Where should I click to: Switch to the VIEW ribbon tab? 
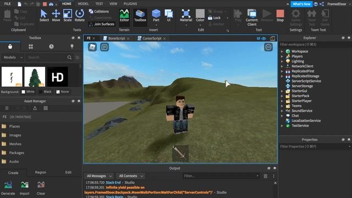click(x=113, y=4)
